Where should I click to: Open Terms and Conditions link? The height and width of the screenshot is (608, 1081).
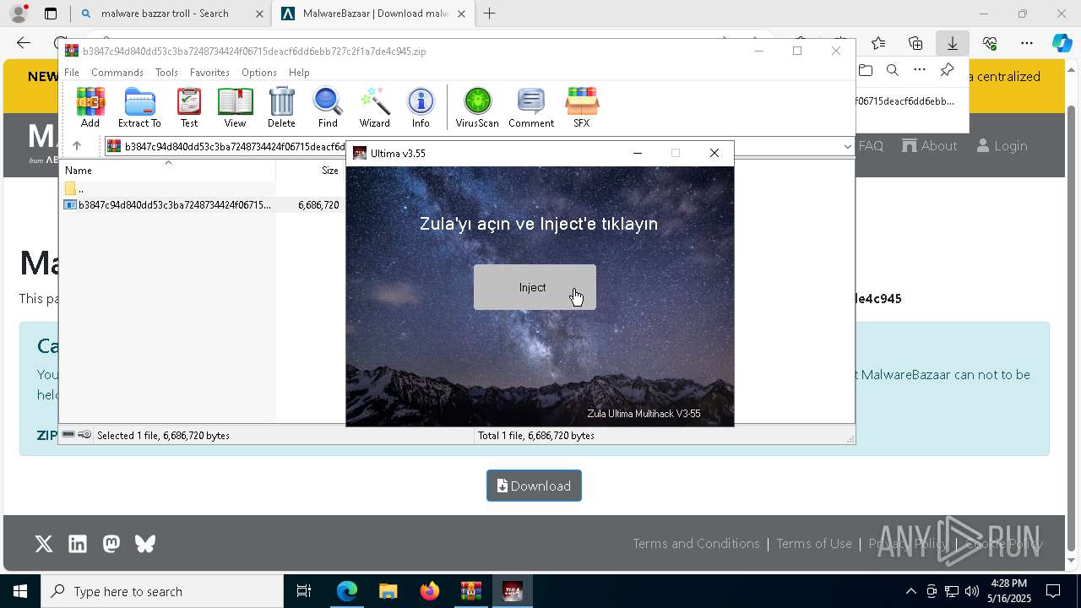click(x=696, y=544)
